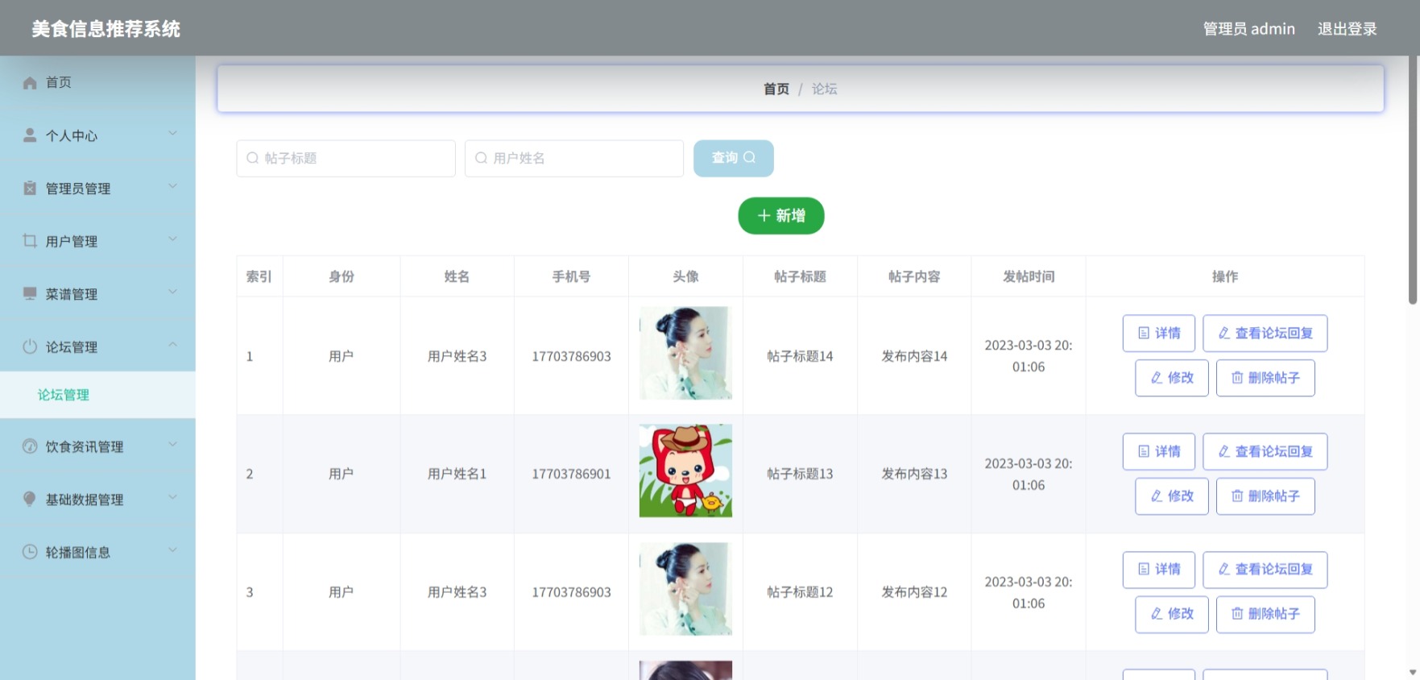Click trash icon on 删除帖子 for 帖子标题13
The width and height of the screenshot is (1420, 680).
(x=1237, y=495)
